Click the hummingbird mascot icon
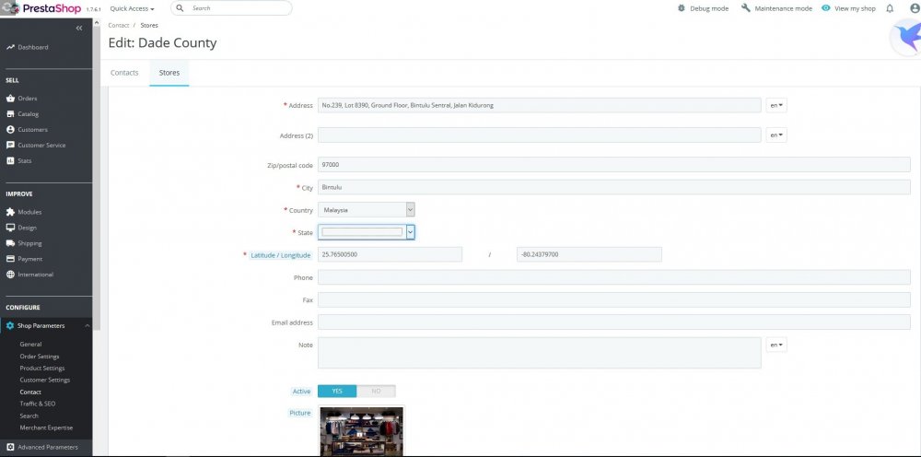Screen dimensions: 921x457 point(907,38)
